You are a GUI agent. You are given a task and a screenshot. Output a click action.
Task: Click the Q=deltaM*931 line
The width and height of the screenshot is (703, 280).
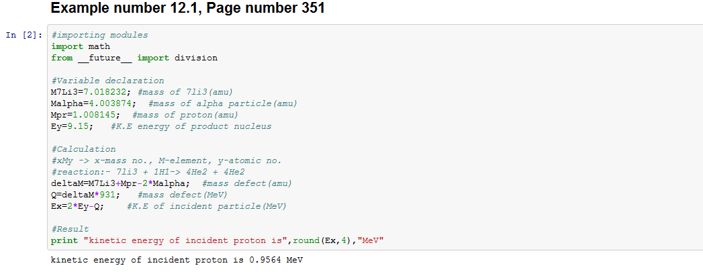86,195
